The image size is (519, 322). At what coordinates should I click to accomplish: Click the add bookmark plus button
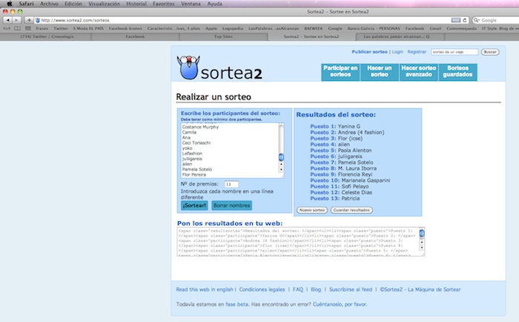pyautogui.click(x=27, y=20)
